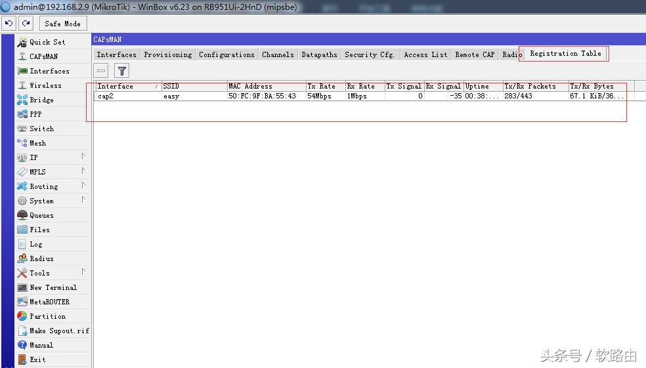Sort by Rx Rate column header
646x368 pixels.
pos(365,86)
